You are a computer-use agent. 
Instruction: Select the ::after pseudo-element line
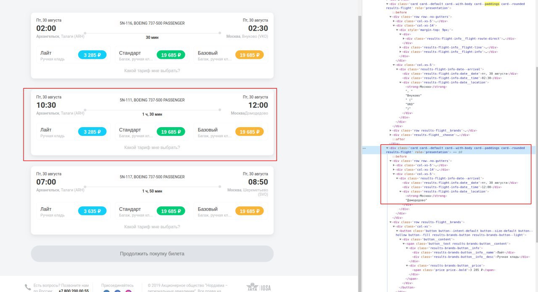(x=398, y=139)
